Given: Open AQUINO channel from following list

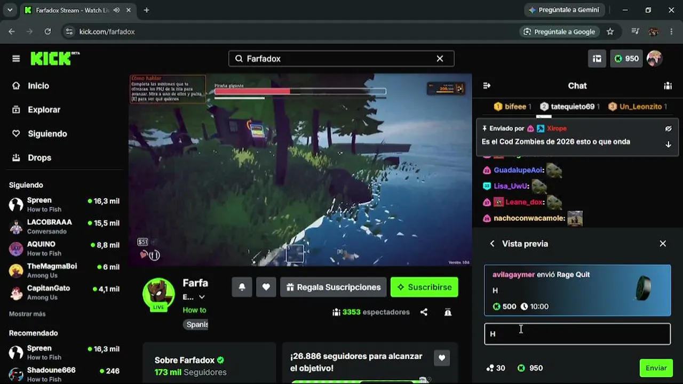Looking at the screenshot, I should (x=64, y=249).
